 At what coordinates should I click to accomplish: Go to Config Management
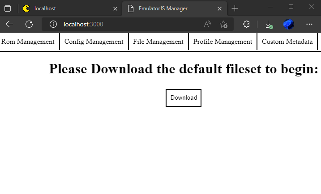(94, 42)
